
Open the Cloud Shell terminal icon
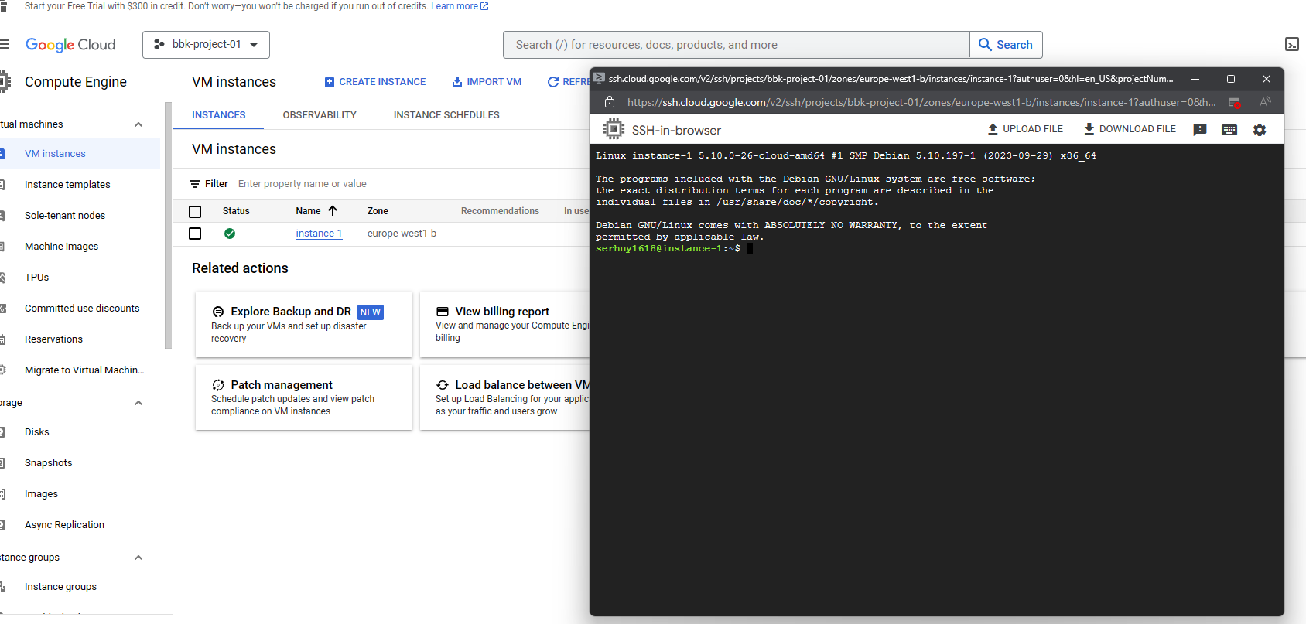[1291, 44]
